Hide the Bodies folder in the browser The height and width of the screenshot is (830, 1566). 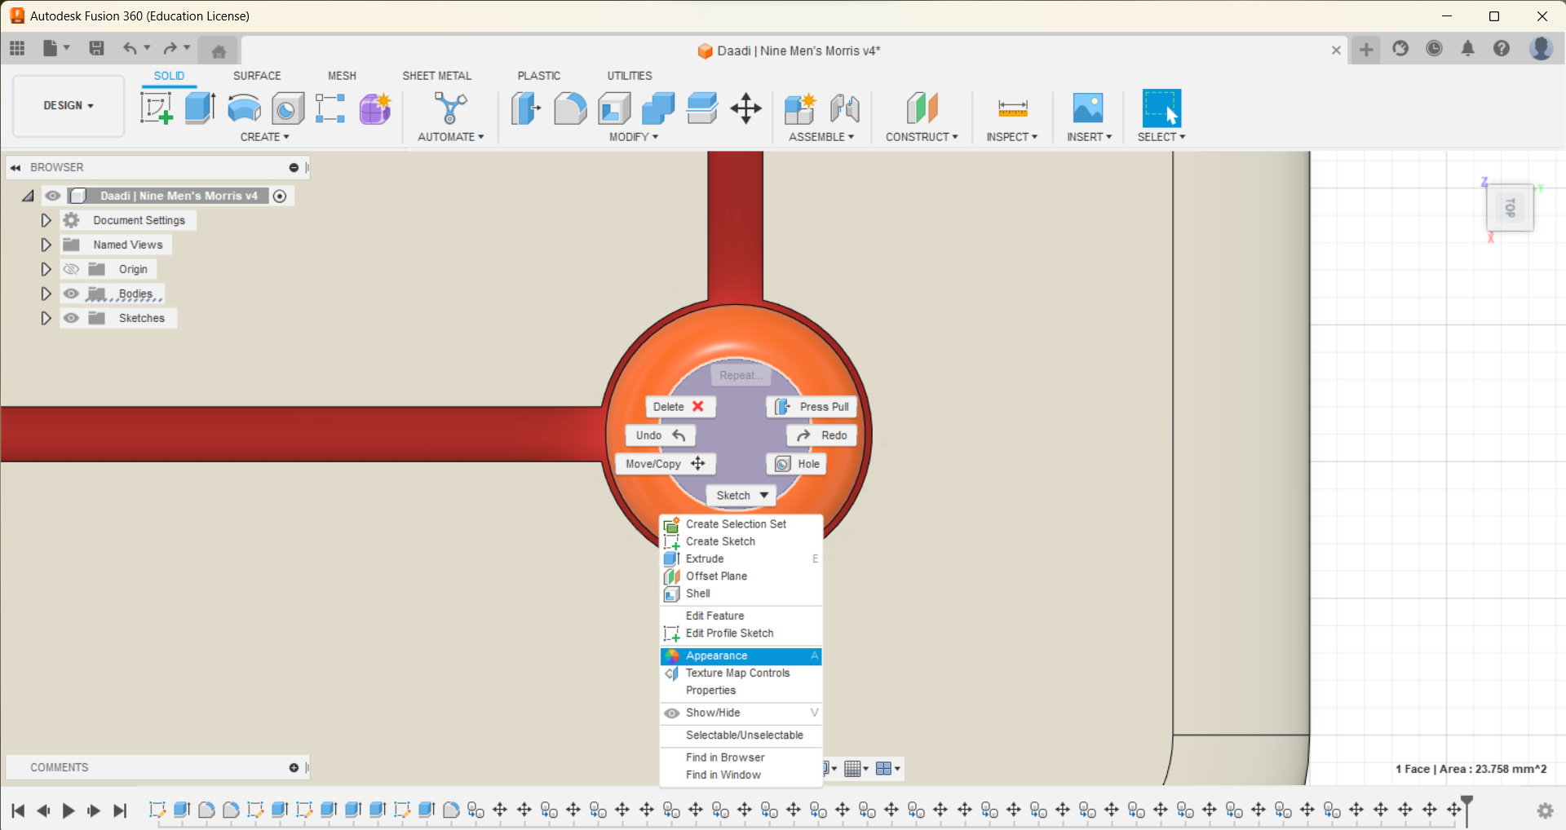click(x=72, y=294)
